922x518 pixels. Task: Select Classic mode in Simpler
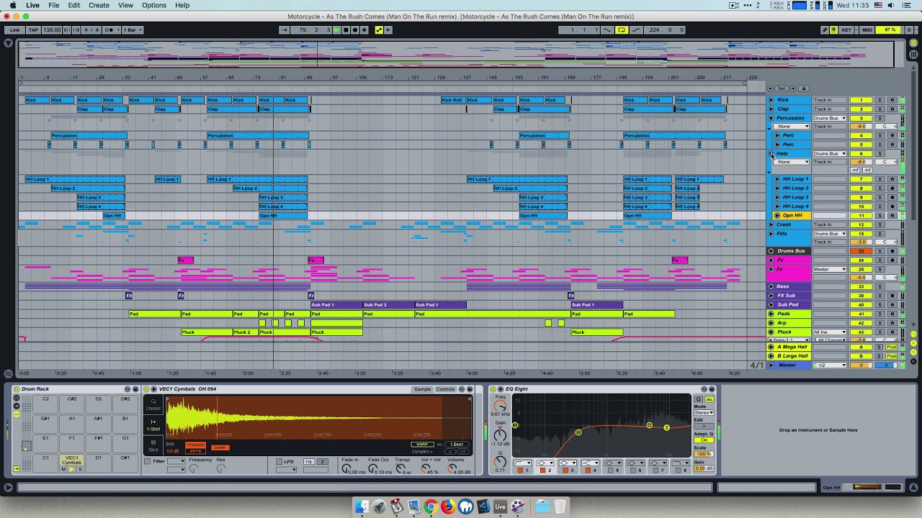153,404
